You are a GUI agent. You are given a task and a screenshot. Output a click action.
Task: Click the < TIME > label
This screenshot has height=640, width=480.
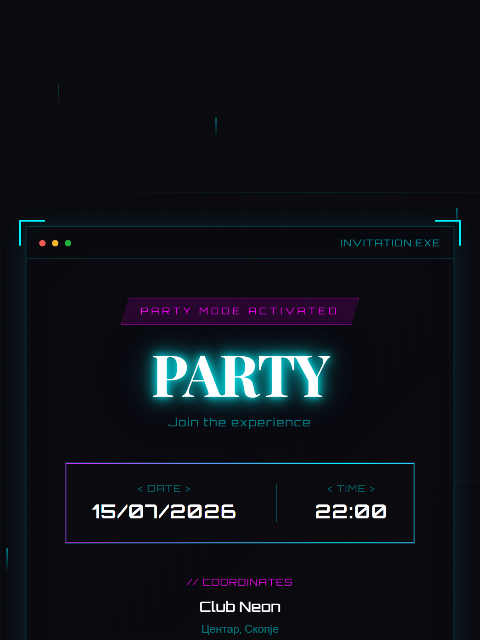tap(351, 489)
